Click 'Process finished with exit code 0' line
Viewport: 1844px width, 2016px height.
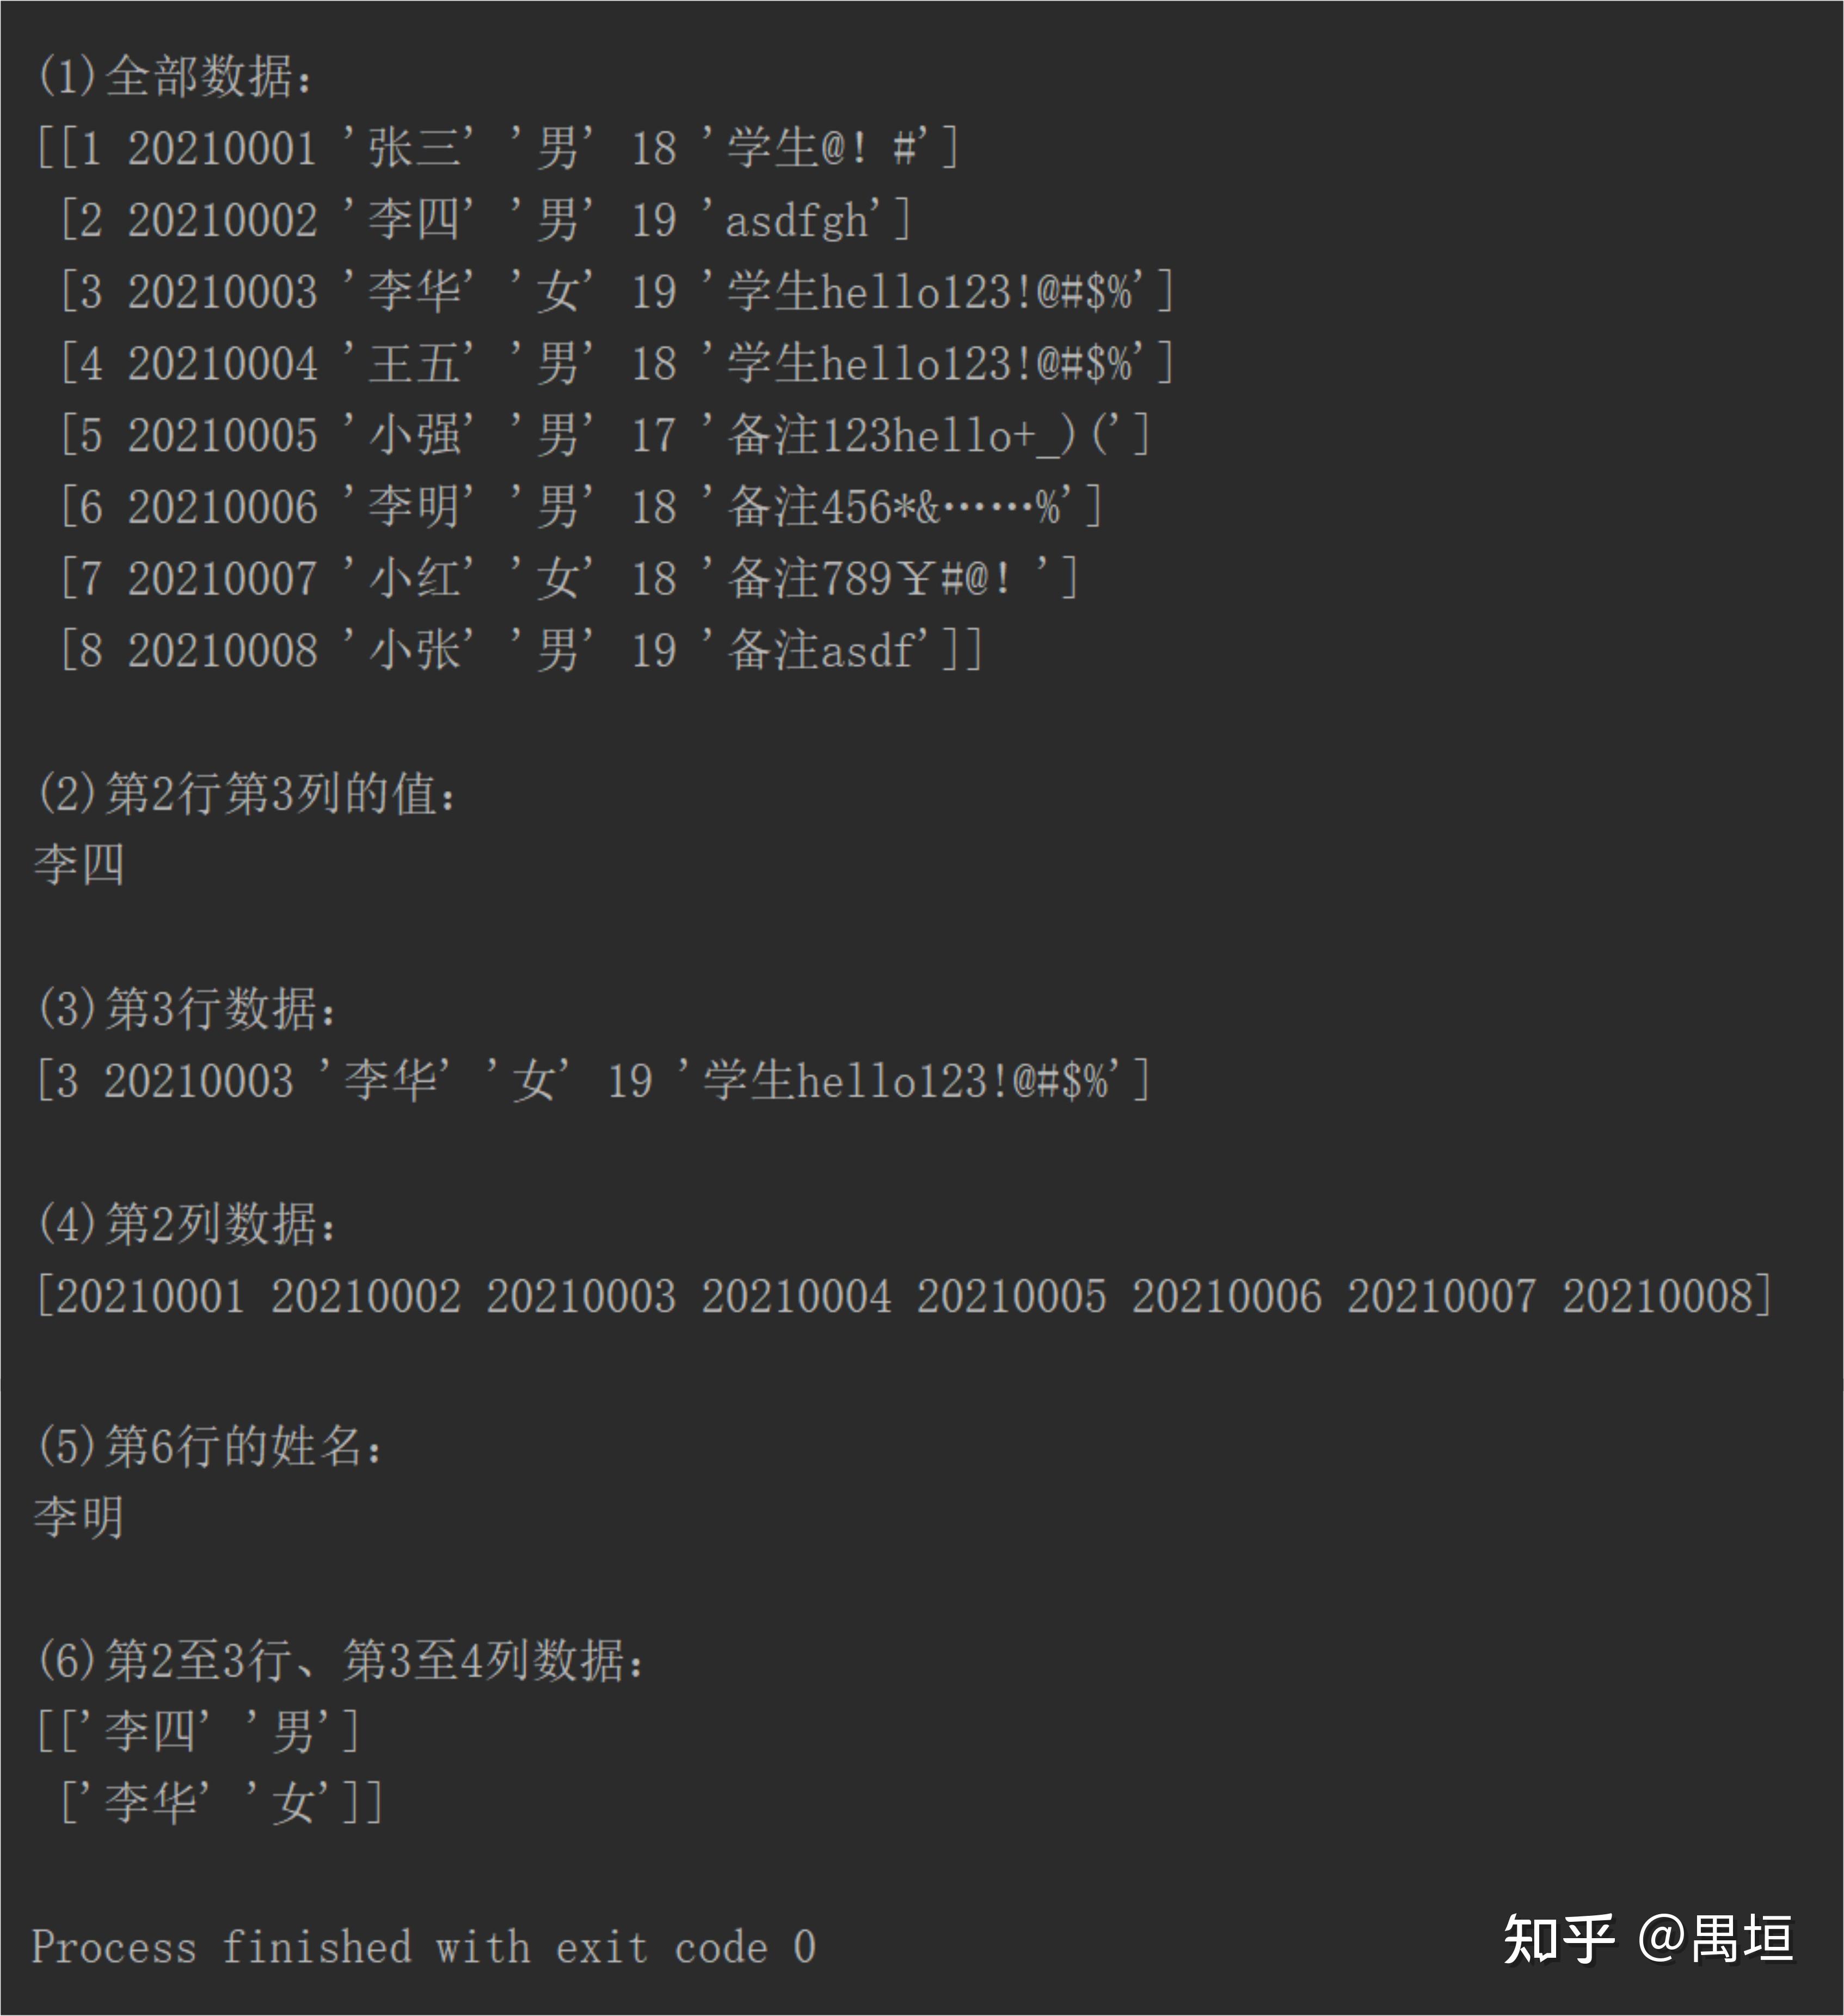[424, 1947]
